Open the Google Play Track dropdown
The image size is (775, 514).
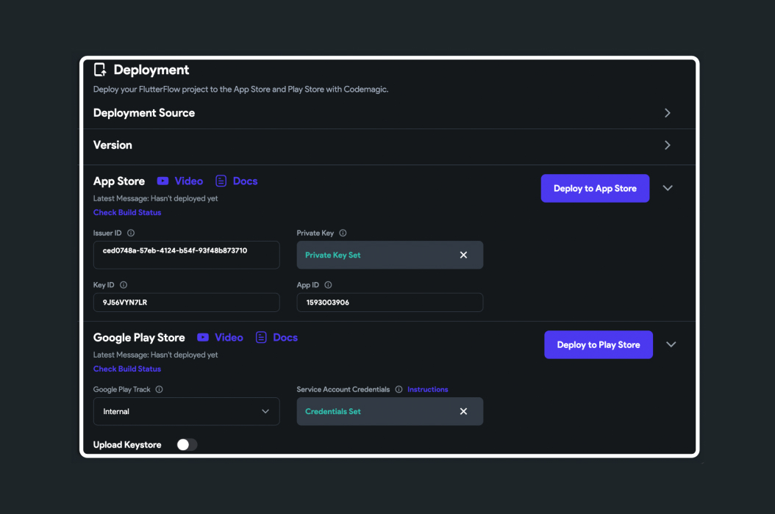(186, 411)
